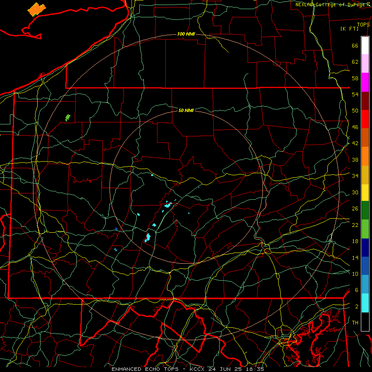
Task: Click the navy blue legend swatch
Action: click(365, 248)
